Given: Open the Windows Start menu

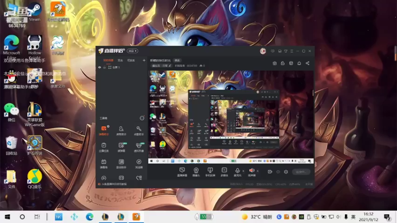Looking at the screenshot, I should point(7,217).
